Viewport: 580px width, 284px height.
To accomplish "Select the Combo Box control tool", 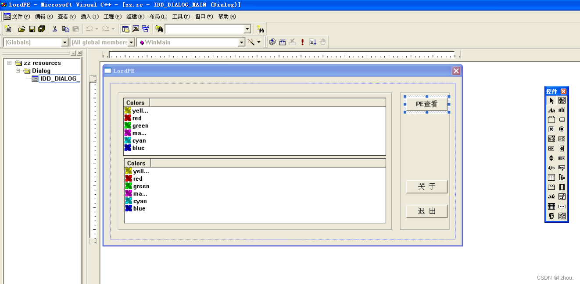I will pos(551,138).
